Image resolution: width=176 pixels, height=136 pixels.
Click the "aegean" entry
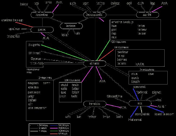click(33, 83)
